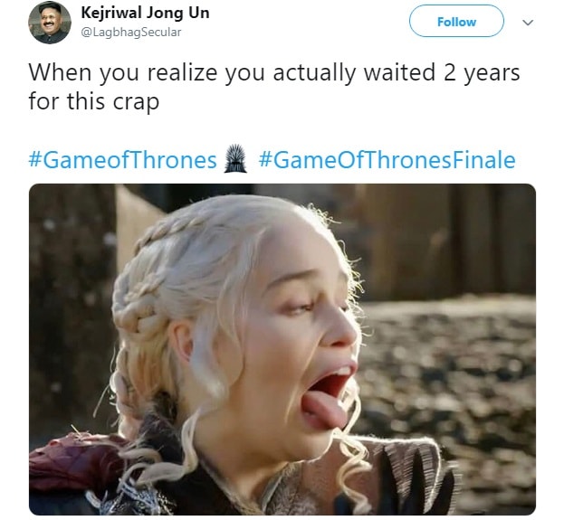This screenshot has height=520, width=564.
Task: Click the word 'actually' in tweet text
Action: click(314, 72)
